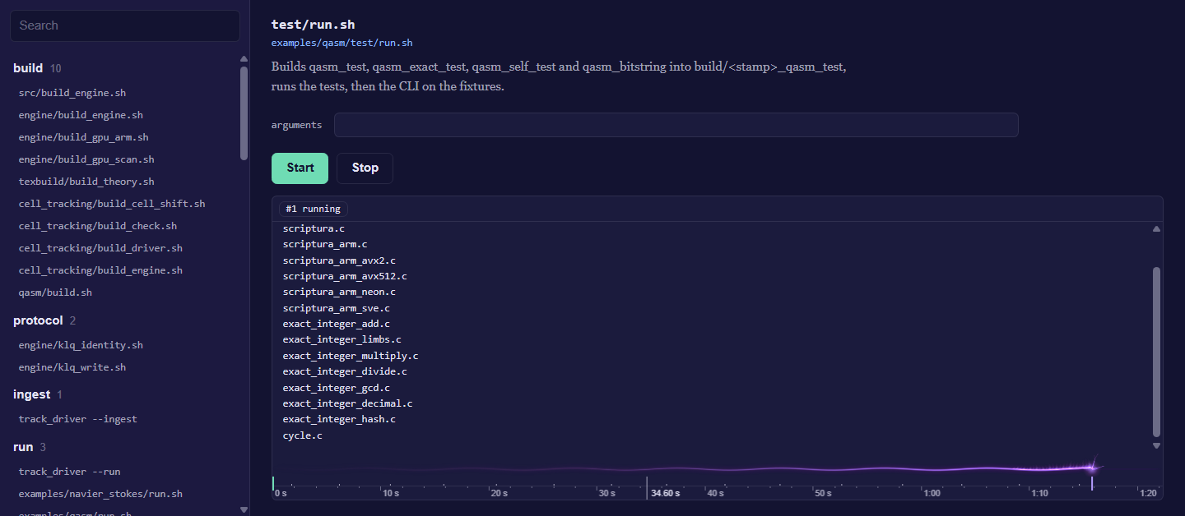Stop the running script
The width and height of the screenshot is (1185, 516).
pos(365,168)
